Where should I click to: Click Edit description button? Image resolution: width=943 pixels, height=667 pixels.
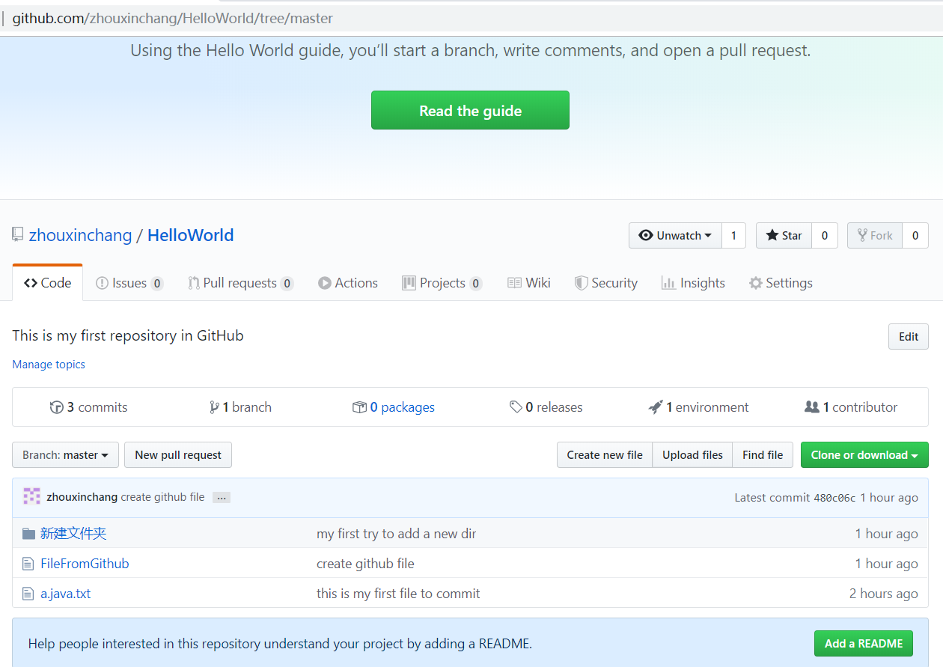tap(909, 337)
